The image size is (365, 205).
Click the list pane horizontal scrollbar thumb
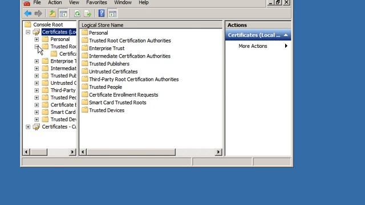[x=131, y=152]
